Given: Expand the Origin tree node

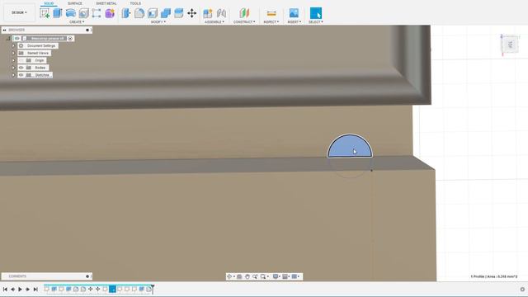Looking at the screenshot, I should [13, 60].
